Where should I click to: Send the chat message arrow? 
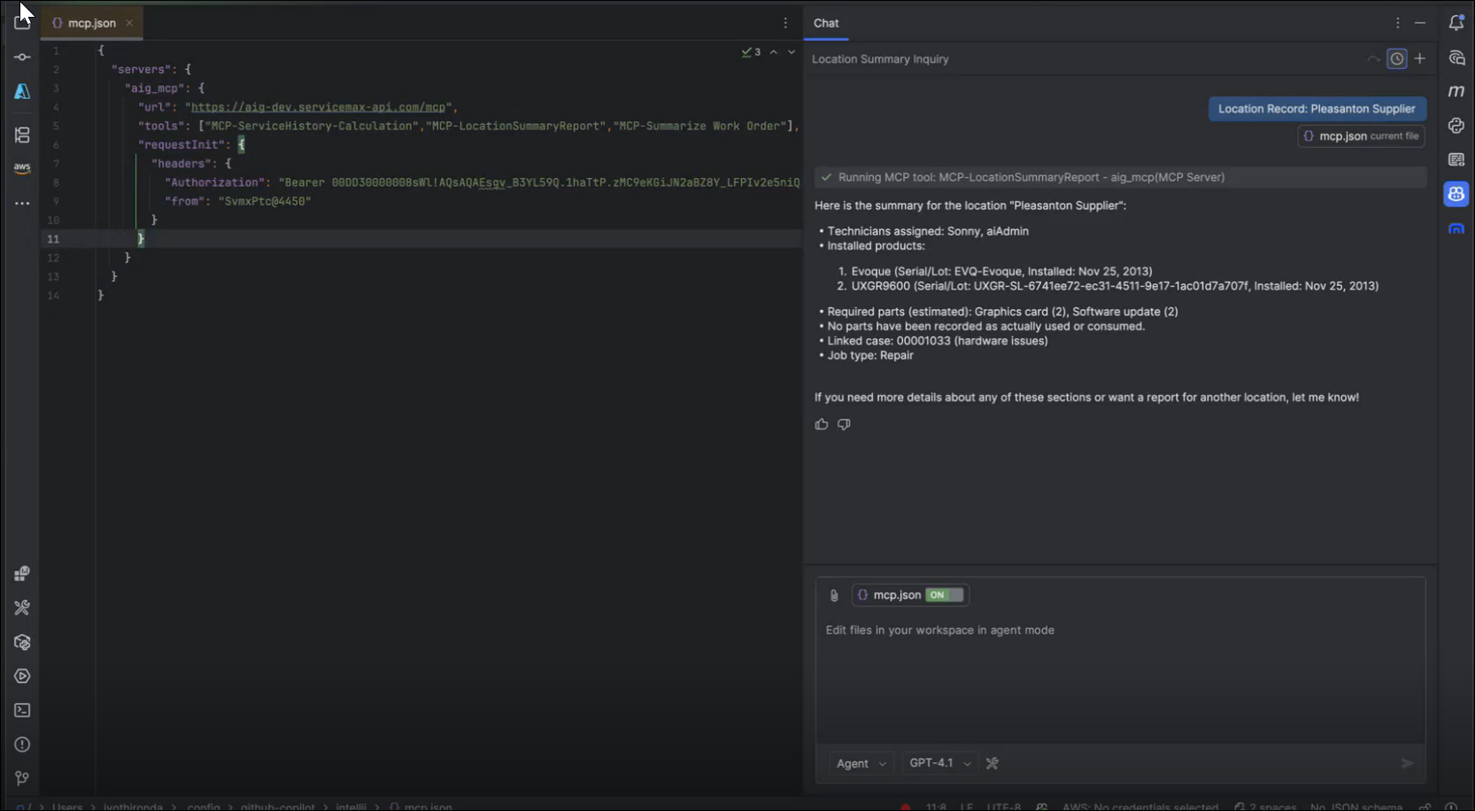click(x=1407, y=763)
